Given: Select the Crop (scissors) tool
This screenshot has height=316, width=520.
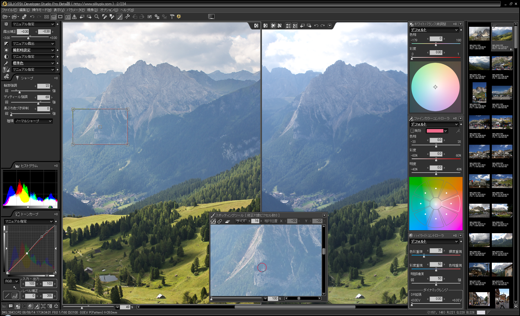Looking at the screenshot, I should point(128,17).
